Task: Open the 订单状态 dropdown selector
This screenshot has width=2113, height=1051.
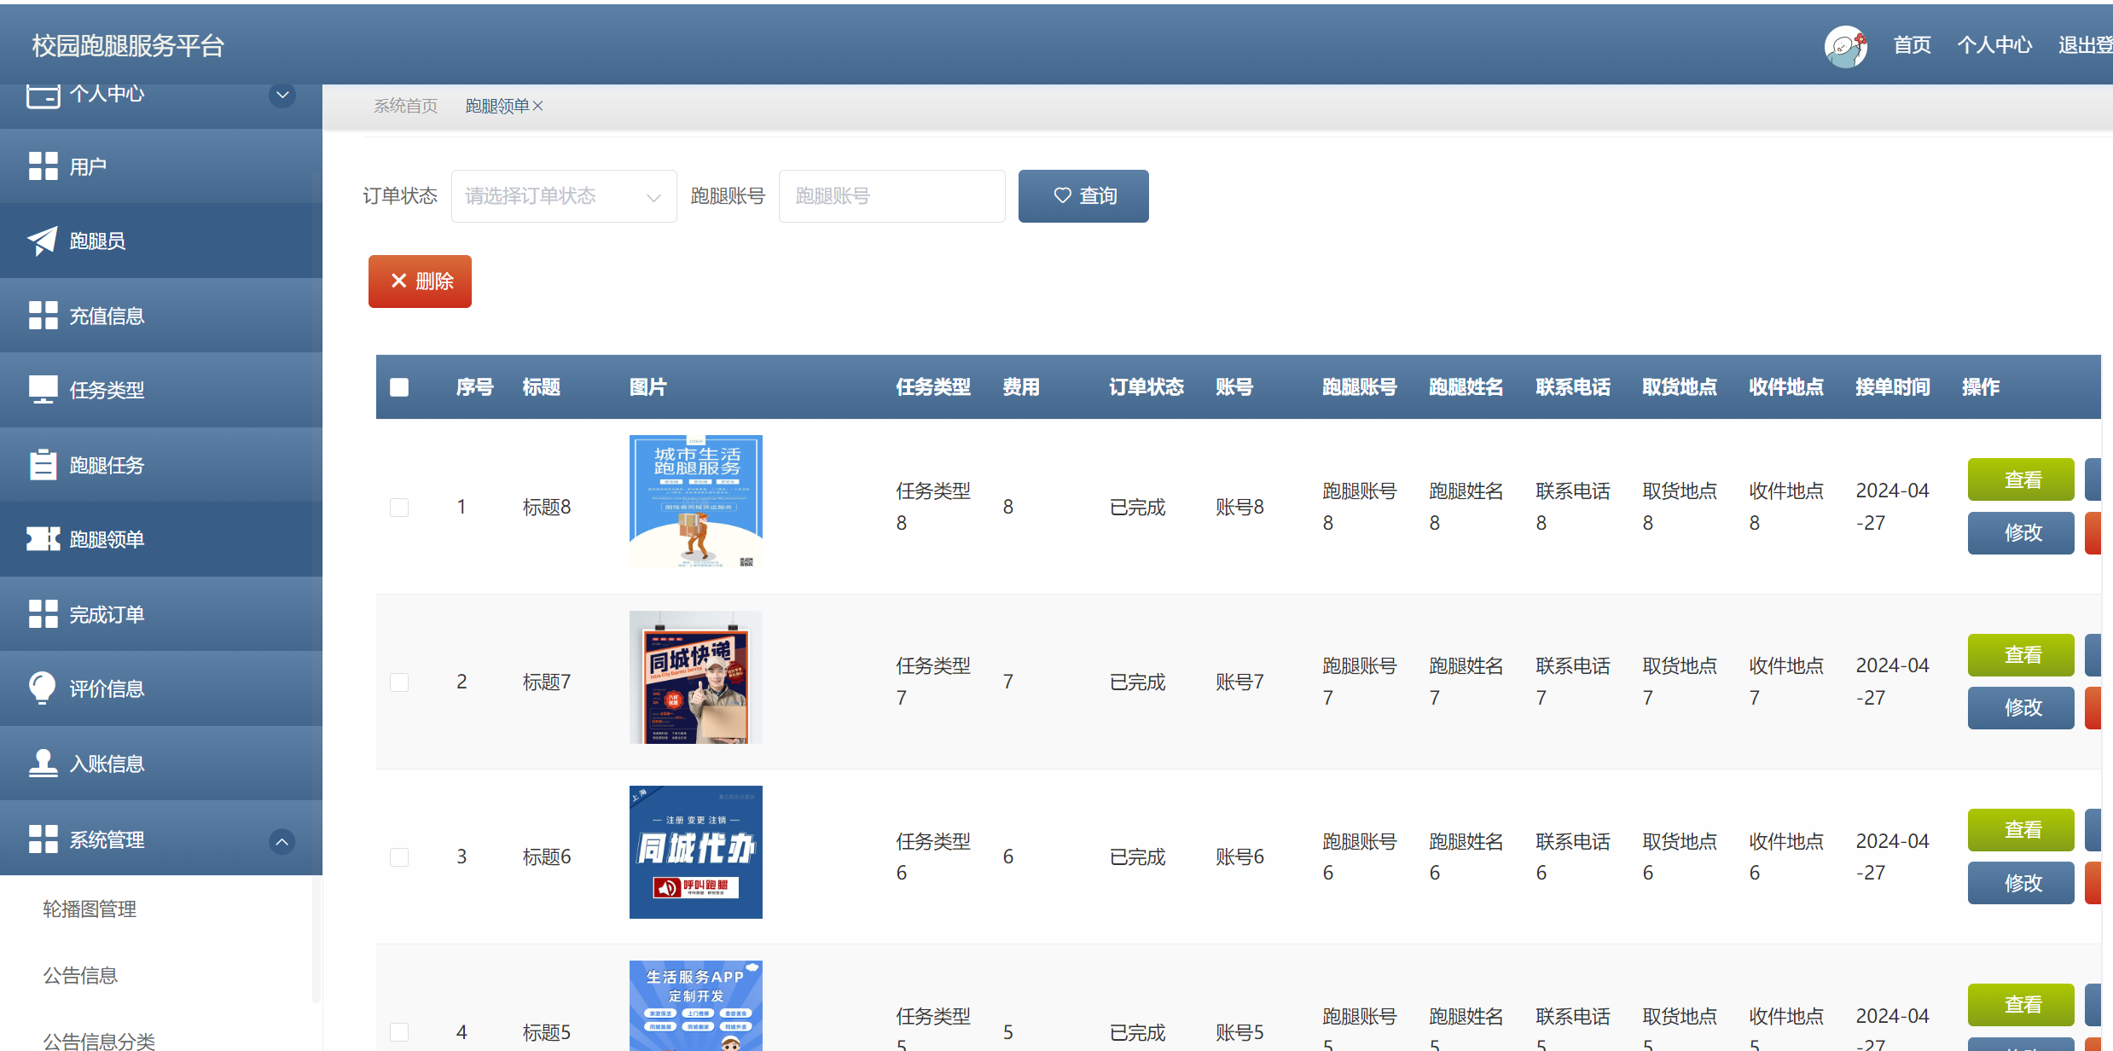Action: [564, 196]
